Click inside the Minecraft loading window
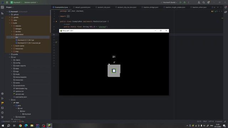Viewport: 228px width, 128px height. (x=114, y=64)
